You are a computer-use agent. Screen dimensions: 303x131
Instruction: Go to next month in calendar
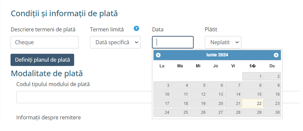[276, 55]
